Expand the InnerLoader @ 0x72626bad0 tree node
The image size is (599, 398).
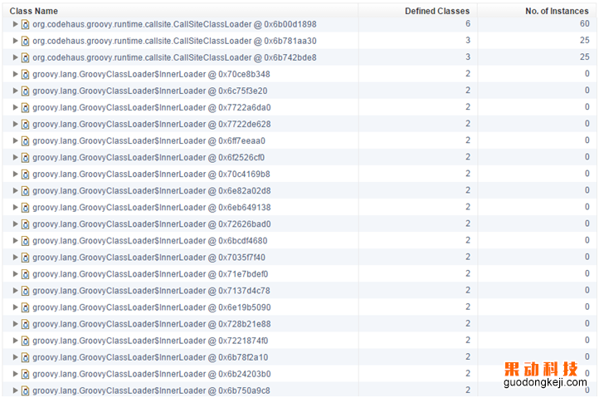[15, 224]
